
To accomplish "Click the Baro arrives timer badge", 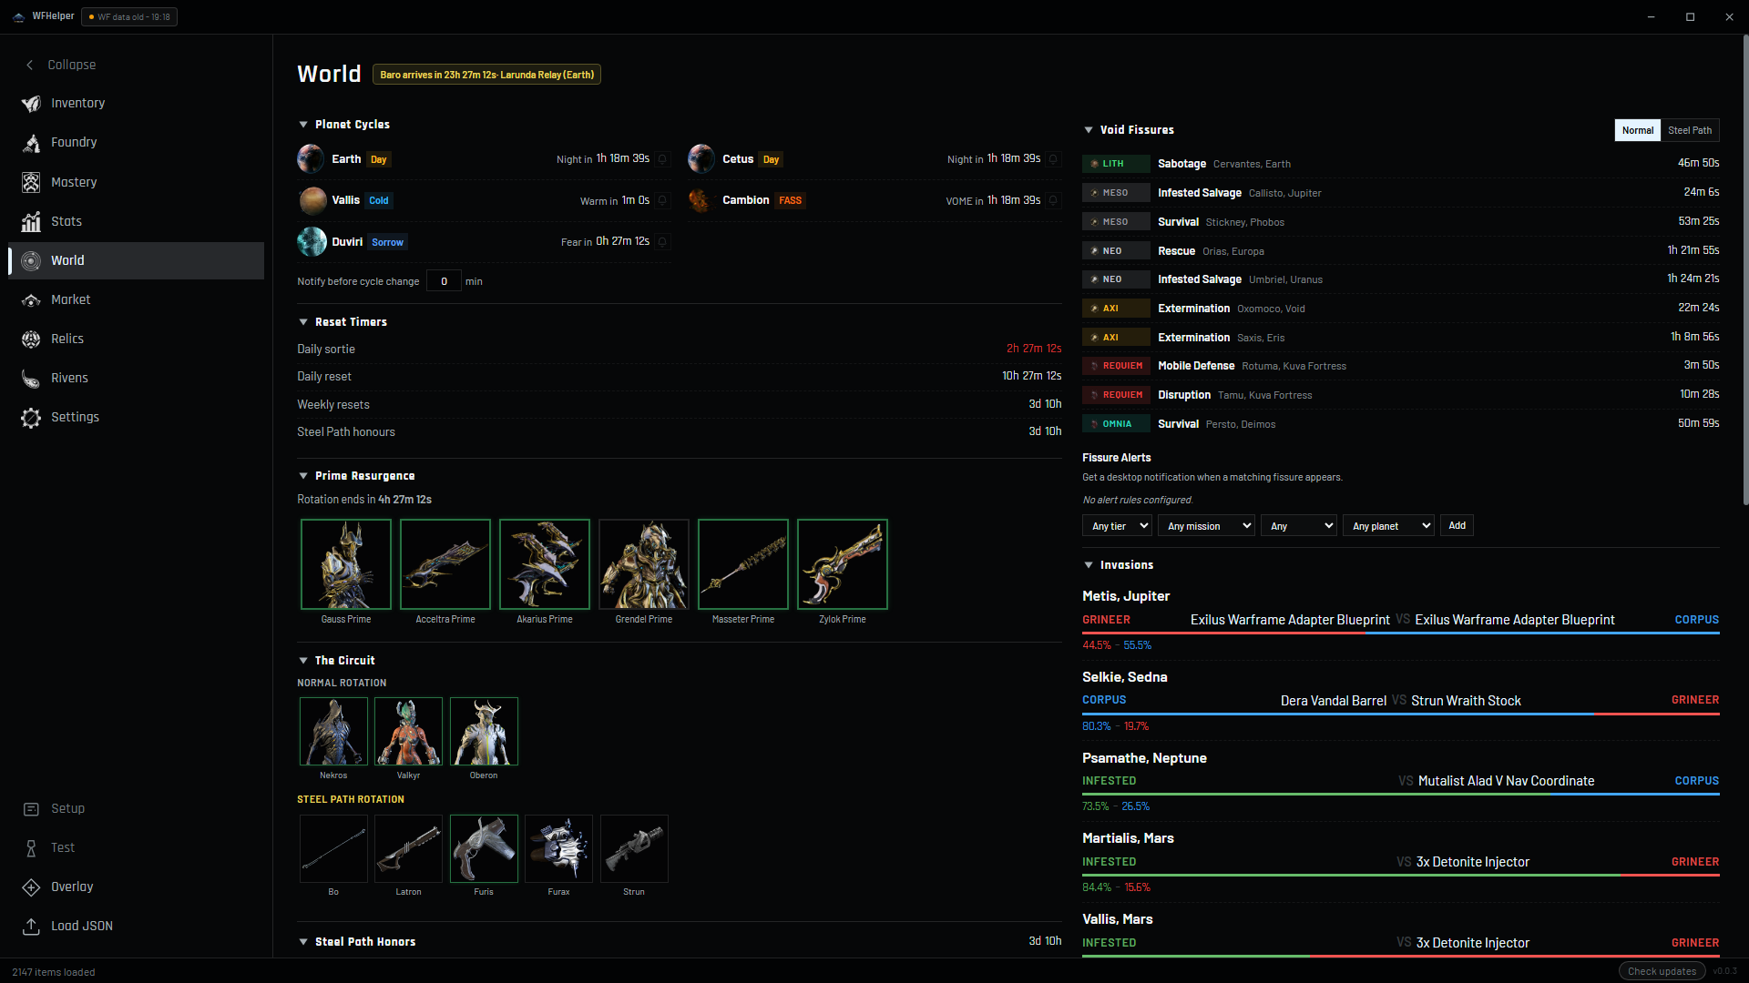I will pyautogui.click(x=486, y=75).
